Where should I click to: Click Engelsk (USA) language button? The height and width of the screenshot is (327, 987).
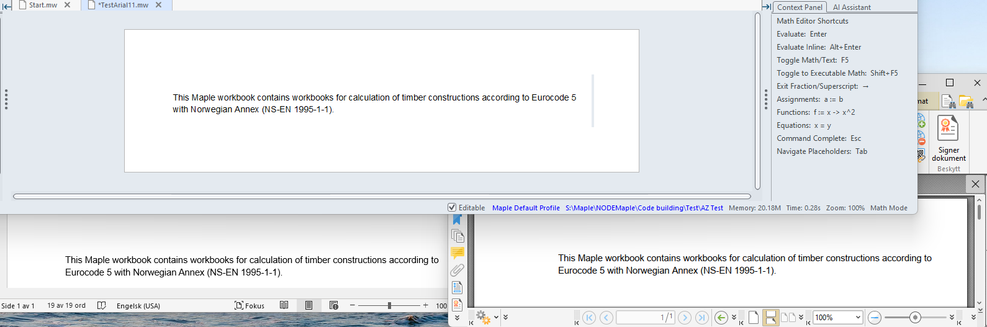click(x=138, y=305)
